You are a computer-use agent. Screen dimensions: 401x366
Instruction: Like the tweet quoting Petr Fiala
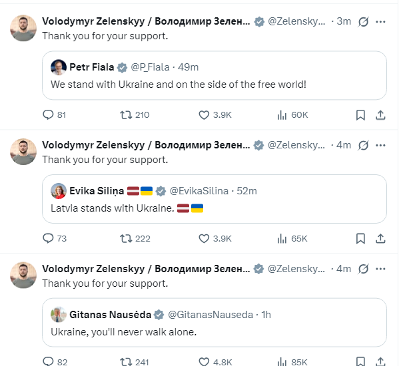[x=214, y=115]
